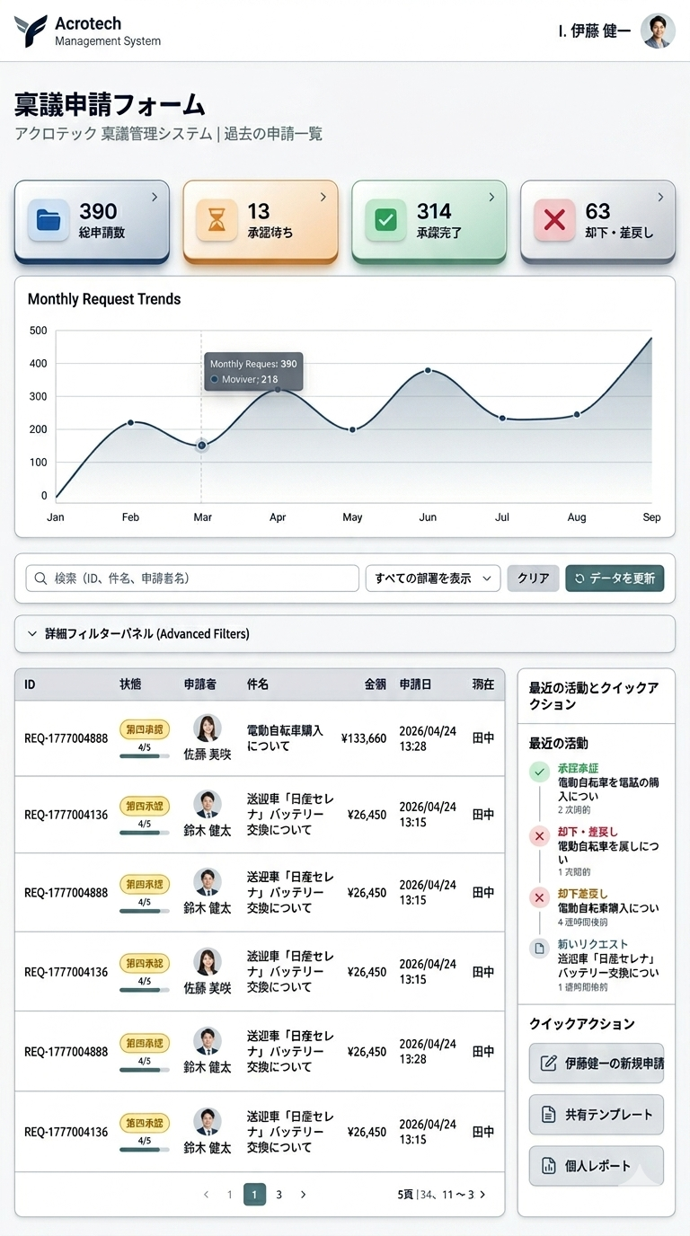
Task: Select the Jun peak data point
Action: [x=428, y=370]
